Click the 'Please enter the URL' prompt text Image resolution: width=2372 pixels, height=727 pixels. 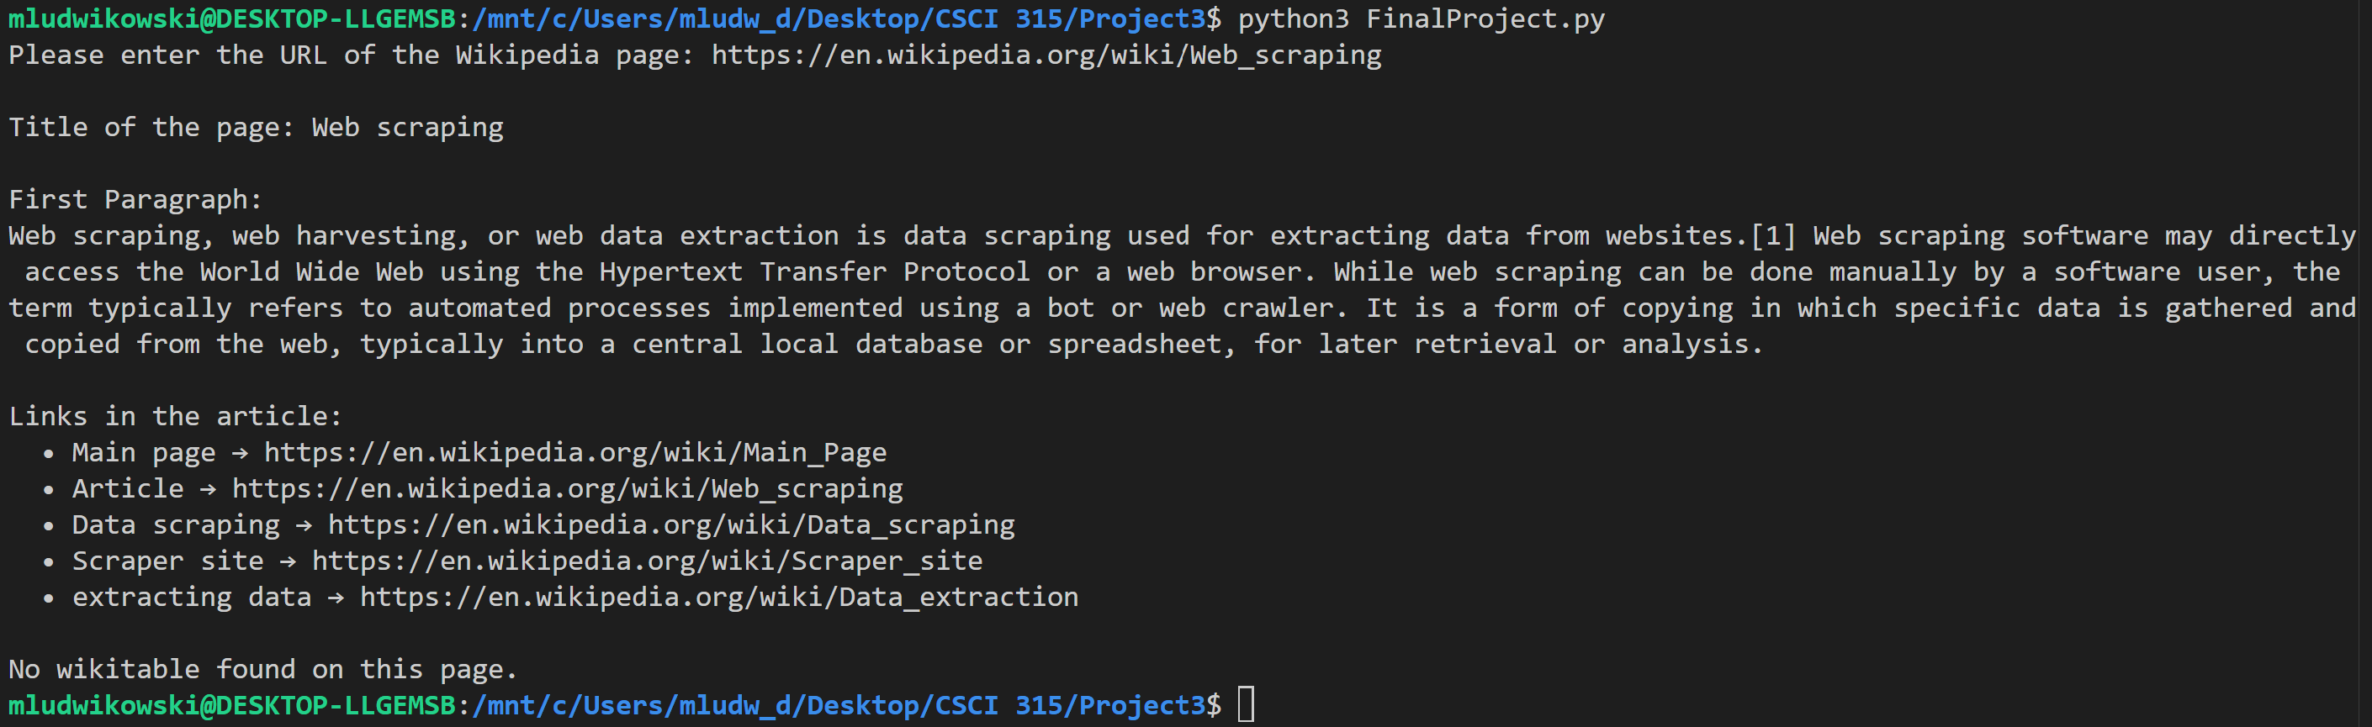pyautogui.click(x=351, y=55)
